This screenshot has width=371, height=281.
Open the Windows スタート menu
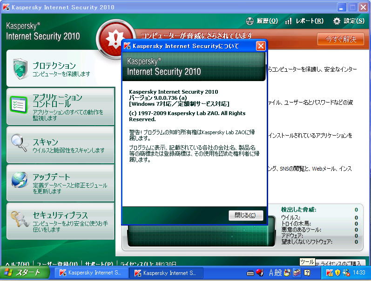point(25,273)
